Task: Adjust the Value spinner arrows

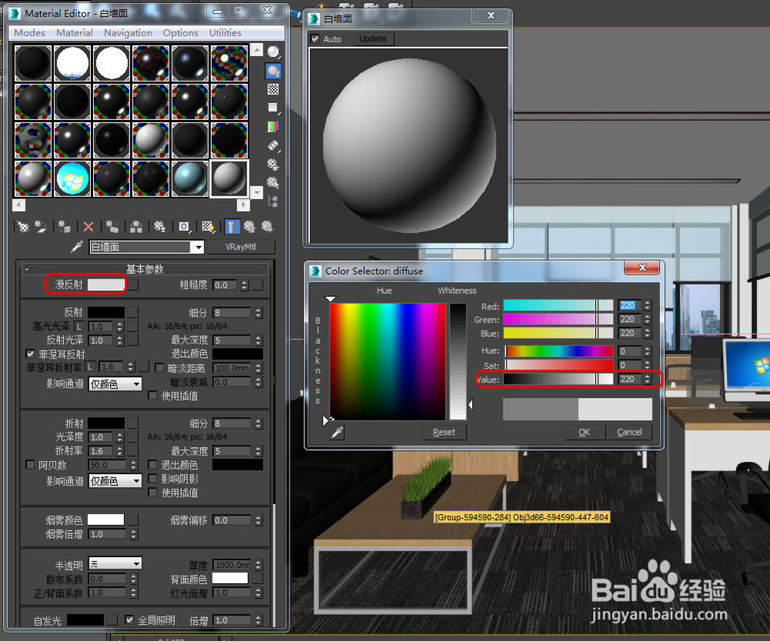Action: (x=648, y=379)
